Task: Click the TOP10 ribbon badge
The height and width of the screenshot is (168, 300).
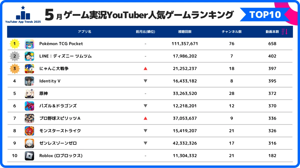Action: [x=265, y=15]
